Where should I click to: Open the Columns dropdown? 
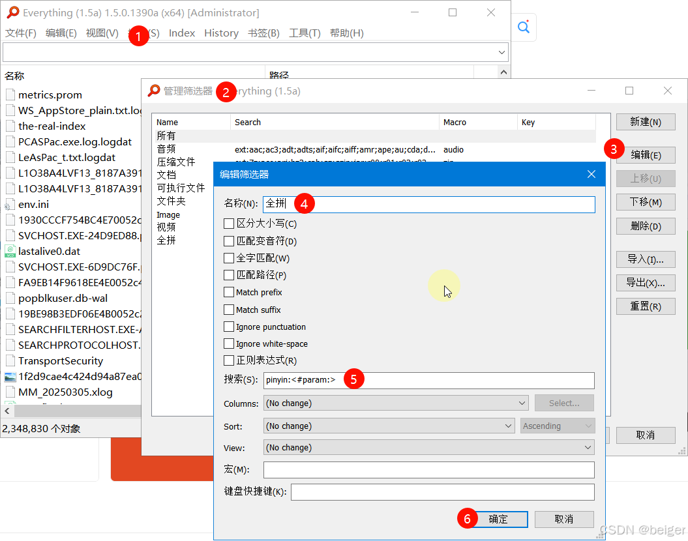tap(396, 403)
